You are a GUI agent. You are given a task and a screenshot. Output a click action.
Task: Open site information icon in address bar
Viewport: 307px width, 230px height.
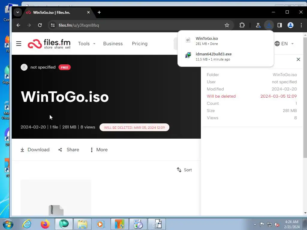point(53,25)
